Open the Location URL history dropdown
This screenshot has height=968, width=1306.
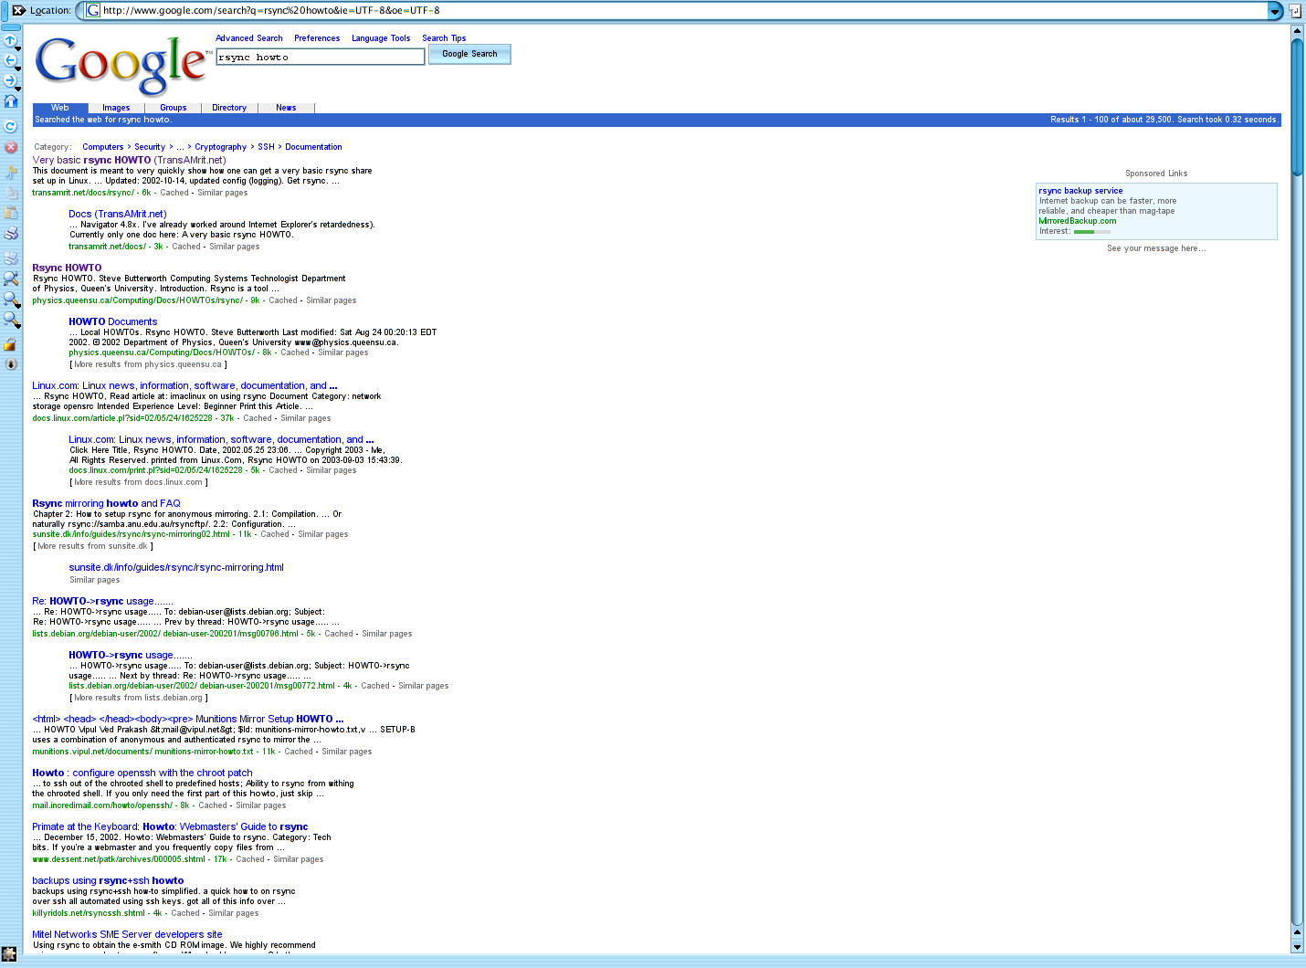coord(1275,11)
